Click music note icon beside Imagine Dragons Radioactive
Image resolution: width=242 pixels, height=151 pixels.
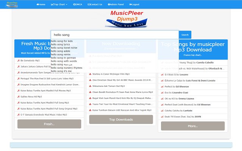(x=19, y=85)
